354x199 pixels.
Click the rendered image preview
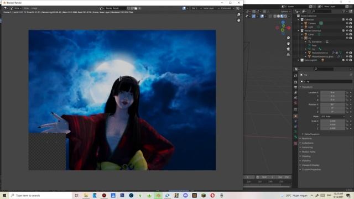(x=122, y=100)
